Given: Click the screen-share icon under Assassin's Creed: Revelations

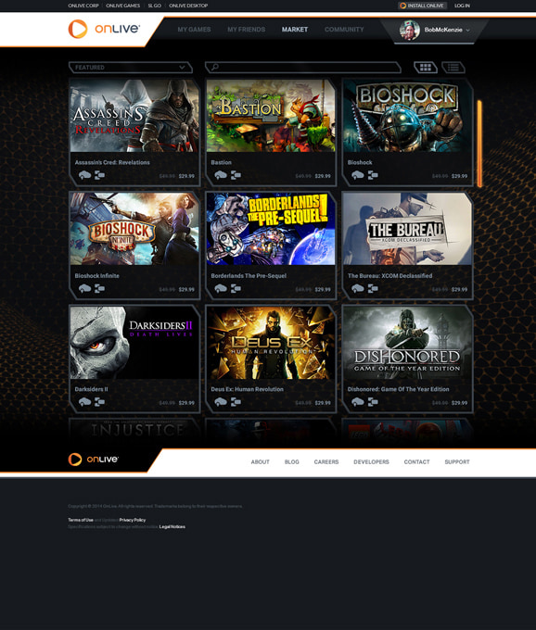Looking at the screenshot, I should [x=99, y=175].
